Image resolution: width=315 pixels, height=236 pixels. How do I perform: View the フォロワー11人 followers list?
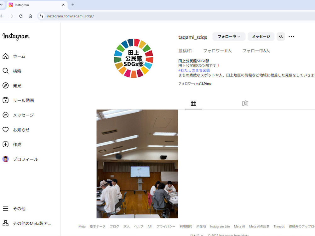coord(217,51)
